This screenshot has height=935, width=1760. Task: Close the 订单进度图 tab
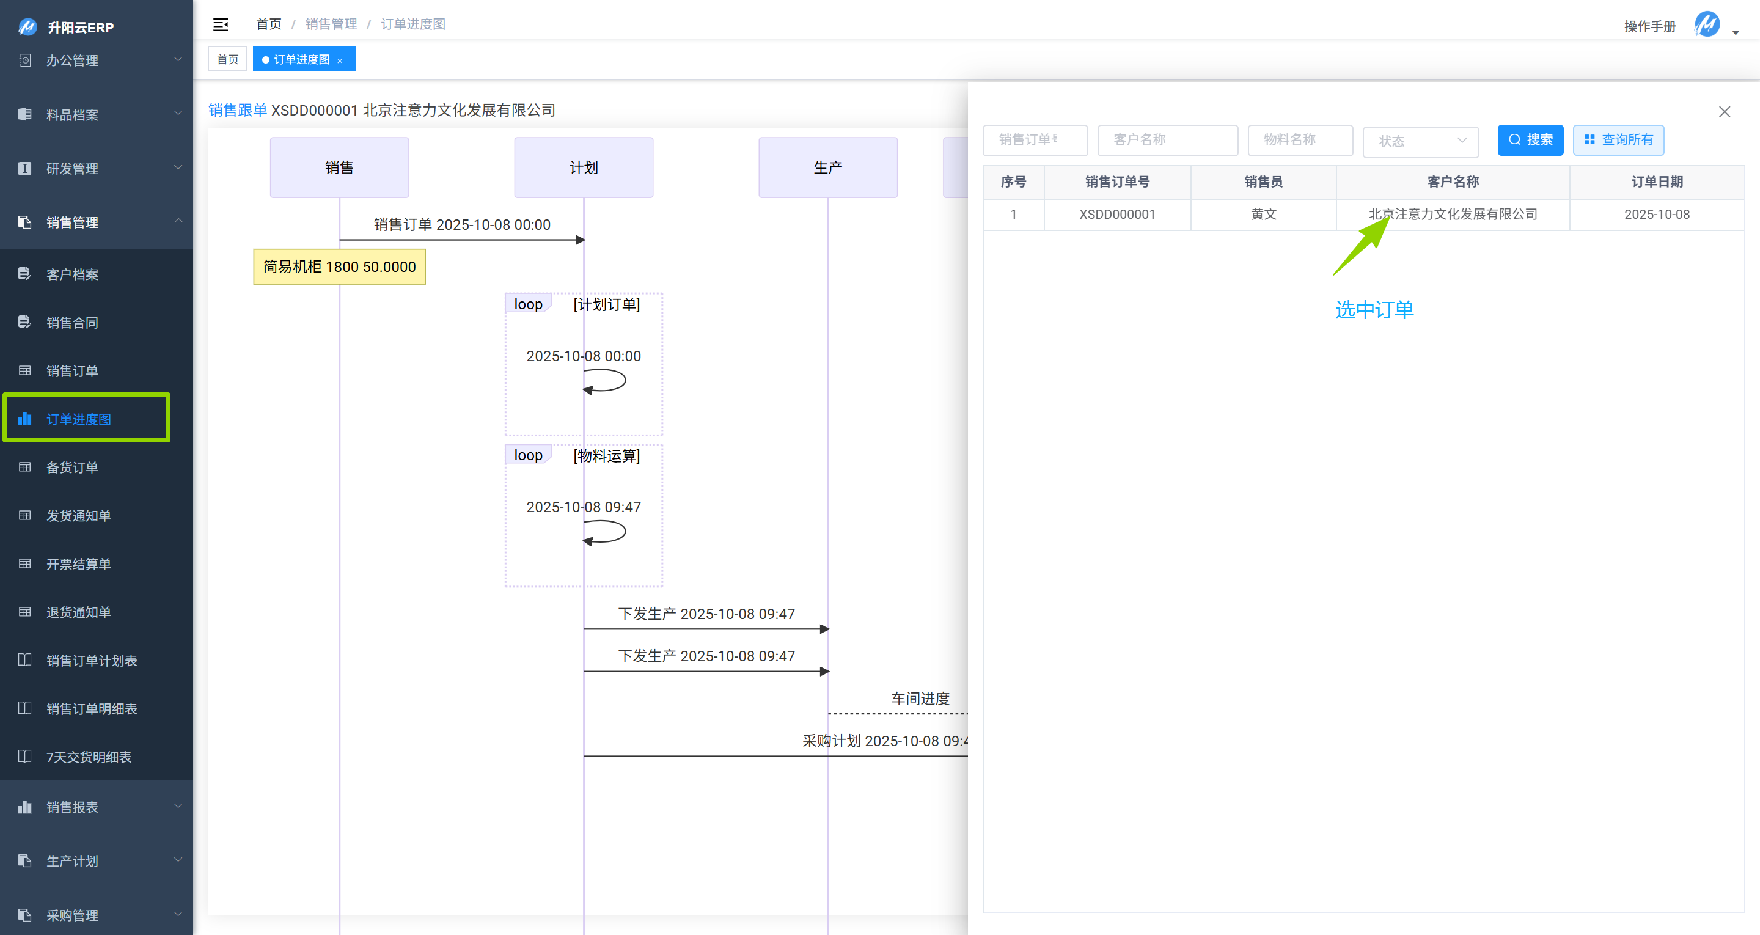point(340,60)
